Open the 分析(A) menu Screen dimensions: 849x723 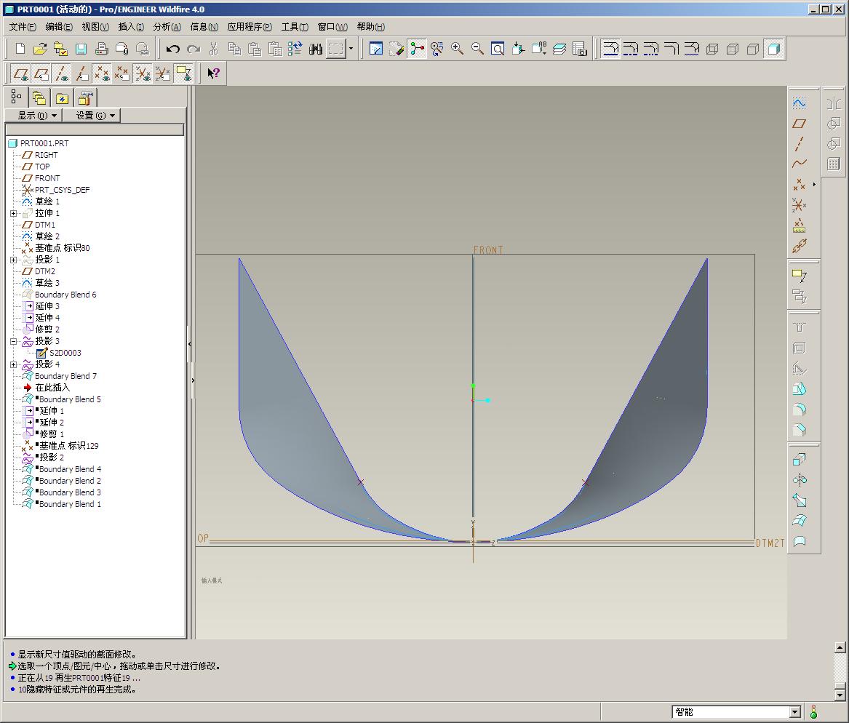[x=167, y=27]
